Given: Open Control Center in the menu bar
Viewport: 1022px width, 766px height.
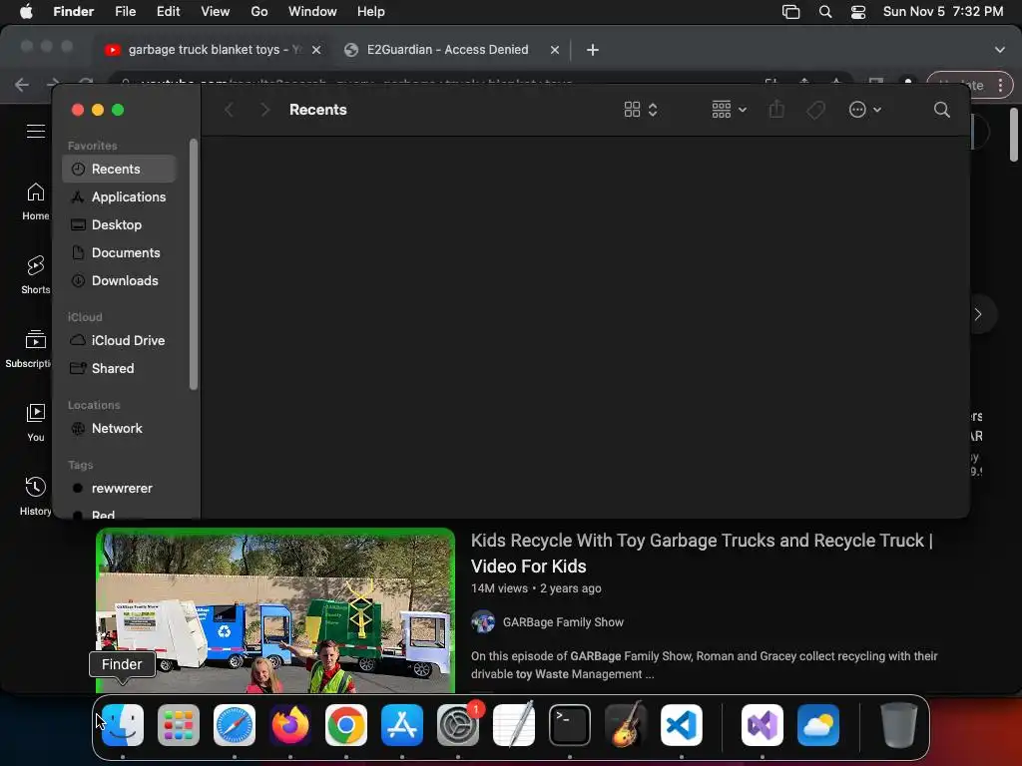Looking at the screenshot, I should tap(858, 12).
